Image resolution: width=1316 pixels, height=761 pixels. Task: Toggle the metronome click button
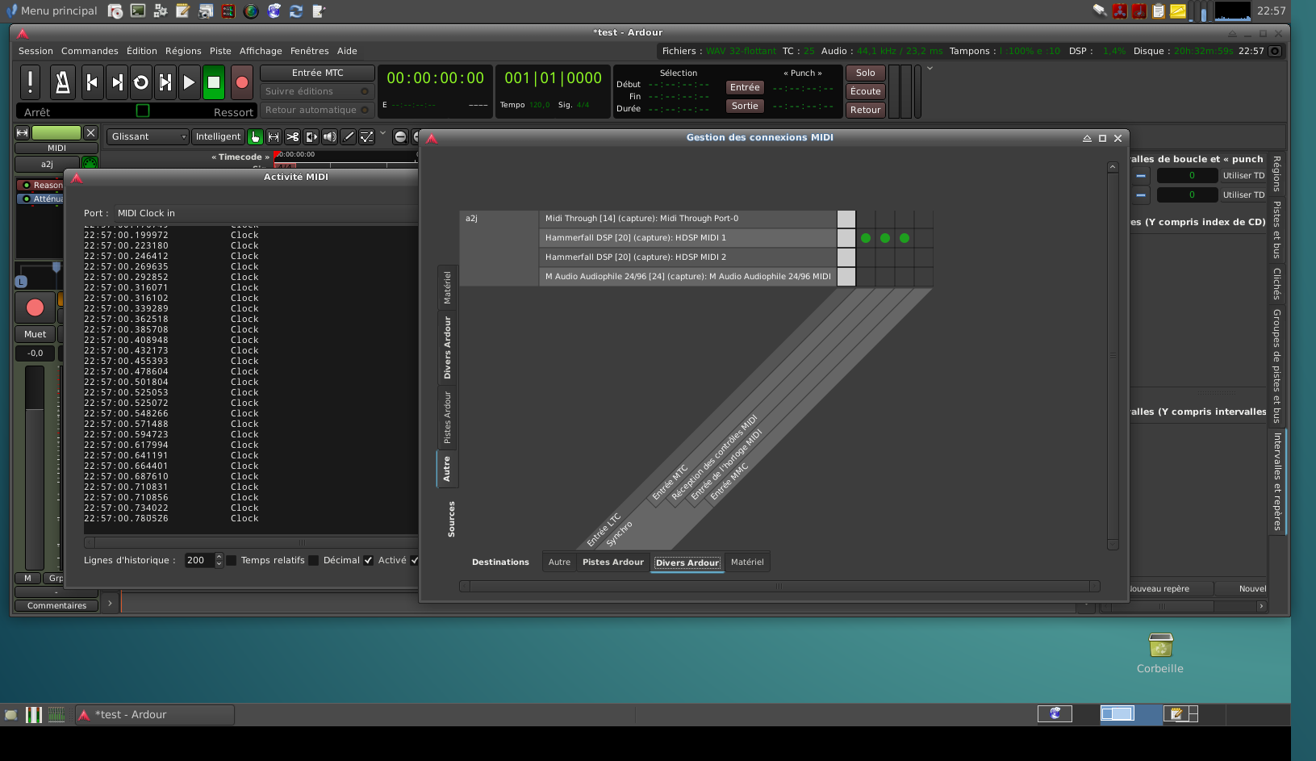coord(62,82)
